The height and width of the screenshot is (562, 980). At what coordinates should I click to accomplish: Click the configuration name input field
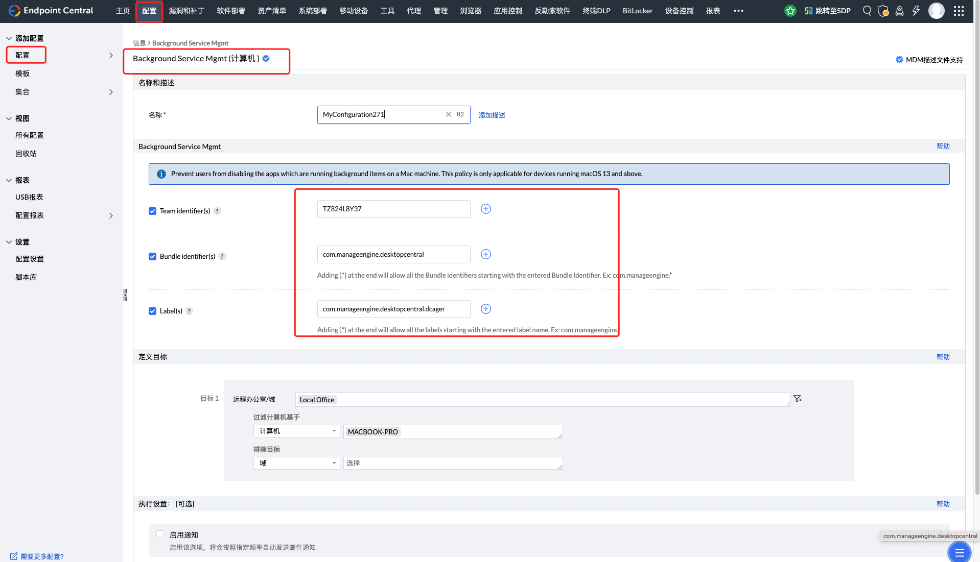pyautogui.click(x=393, y=114)
